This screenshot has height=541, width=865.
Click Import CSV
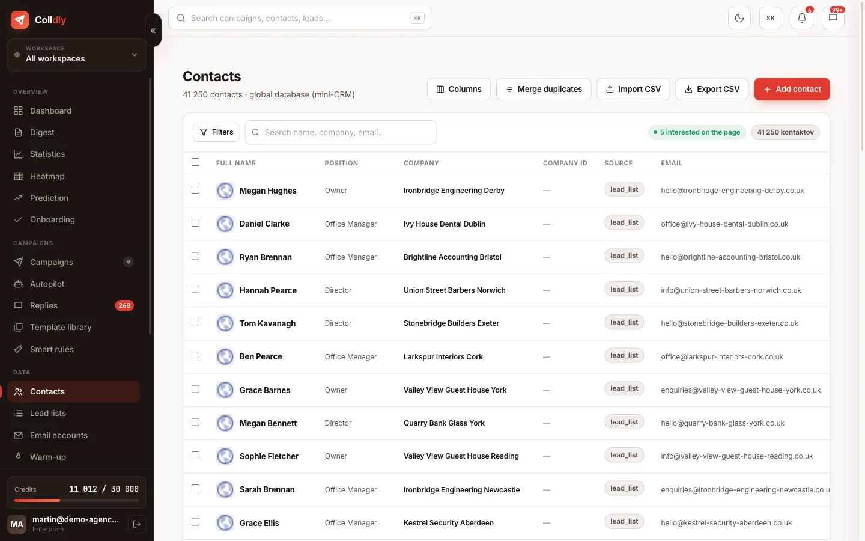pyautogui.click(x=633, y=89)
